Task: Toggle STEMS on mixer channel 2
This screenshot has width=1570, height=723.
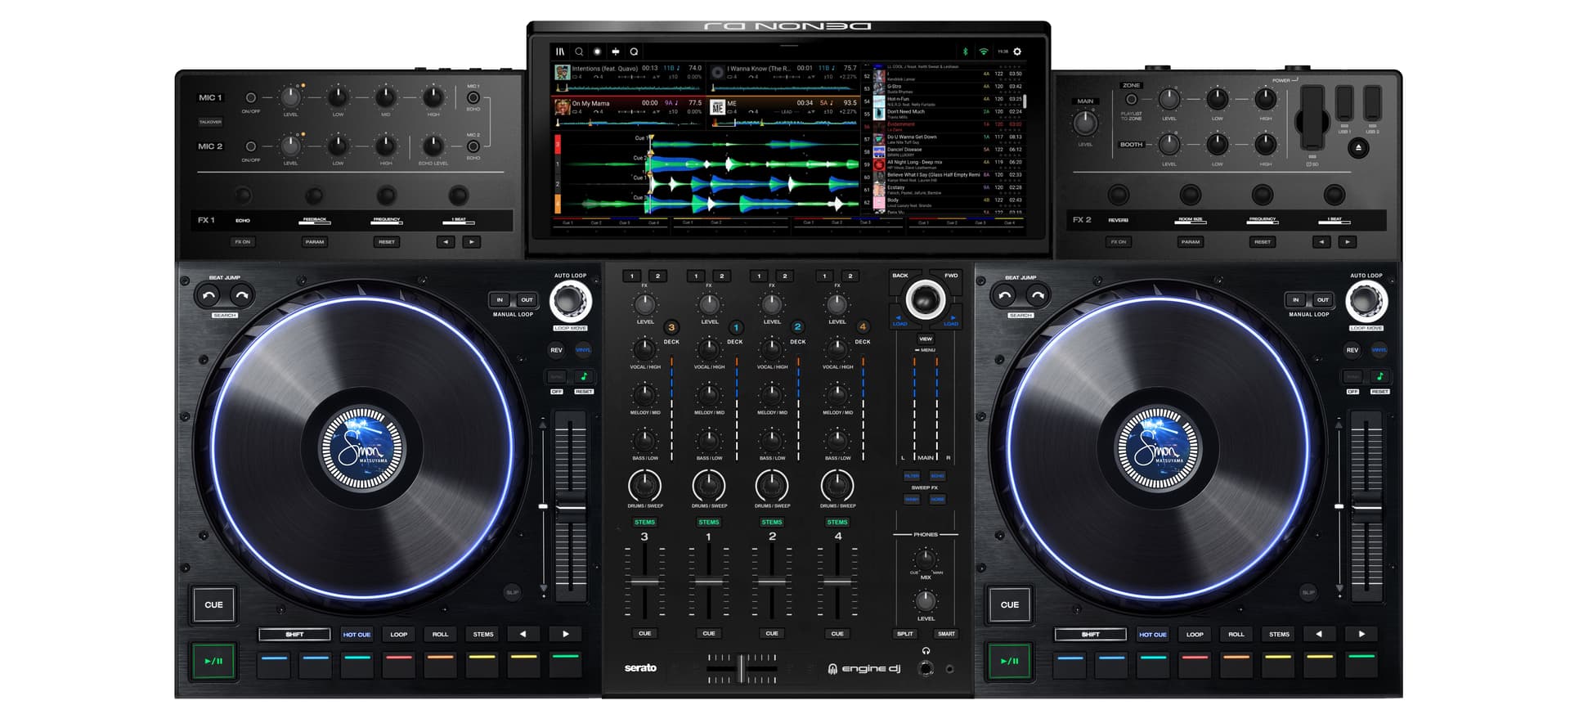Action: [x=772, y=522]
